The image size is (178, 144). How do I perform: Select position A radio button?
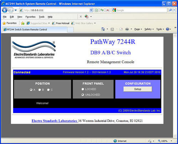tap(31, 90)
